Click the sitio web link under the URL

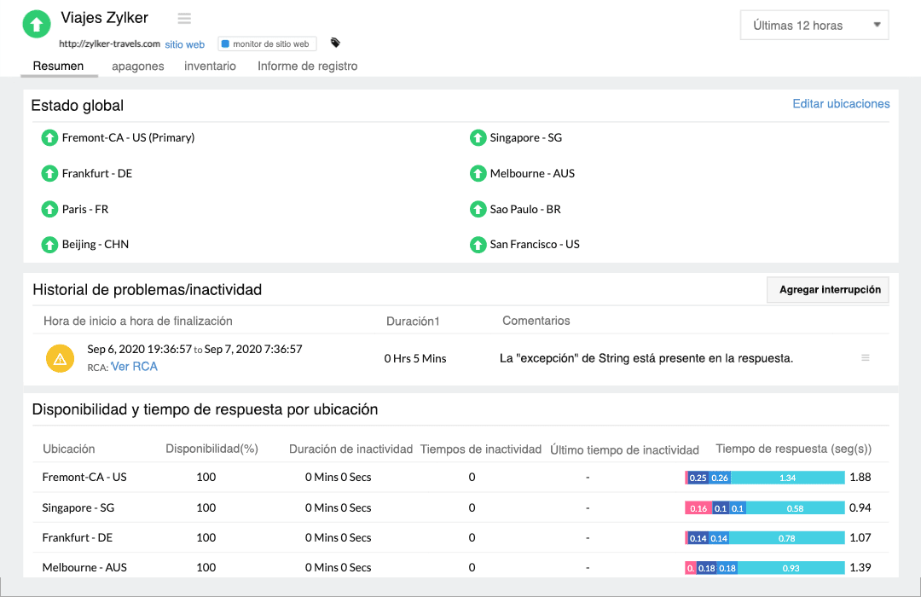click(x=184, y=43)
